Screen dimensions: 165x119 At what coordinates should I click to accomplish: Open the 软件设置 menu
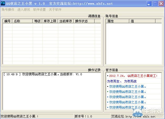[39, 10]
